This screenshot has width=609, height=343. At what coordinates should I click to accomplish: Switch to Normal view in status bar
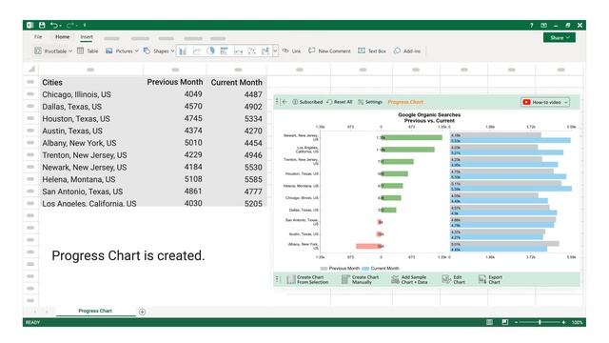[x=489, y=322]
